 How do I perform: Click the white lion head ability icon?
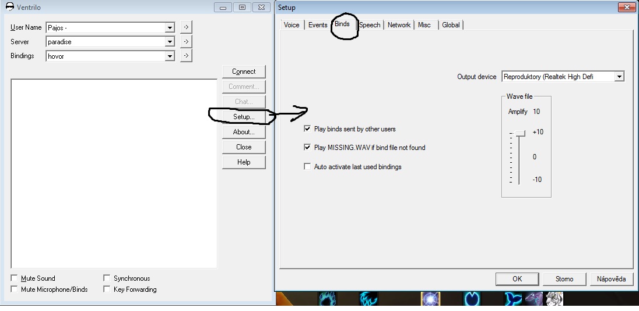554,299
